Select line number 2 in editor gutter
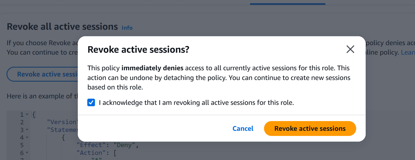Image resolution: width=415 pixels, height=160 pixels. coord(22,122)
